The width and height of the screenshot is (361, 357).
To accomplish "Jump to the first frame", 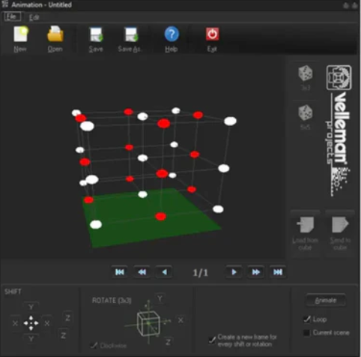I will pos(120,272).
